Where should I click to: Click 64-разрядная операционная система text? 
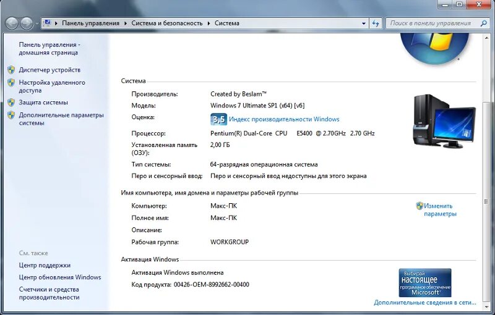coord(264,164)
